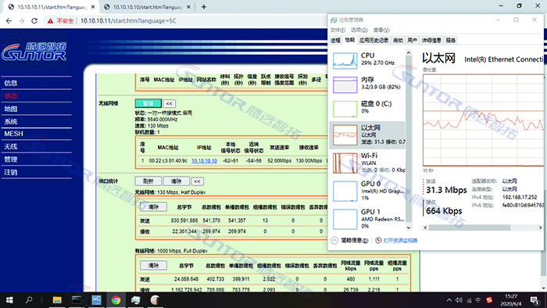This screenshot has width=547, height=308.
Task: Click 清除 in wireless network stats table
Action: [153, 207]
